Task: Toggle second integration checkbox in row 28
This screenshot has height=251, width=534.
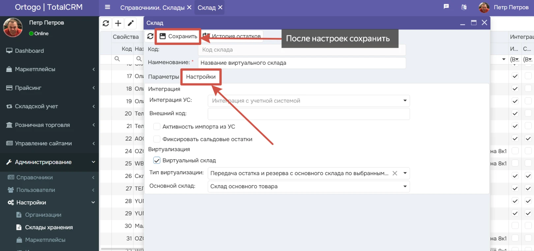Action: click(528, 201)
